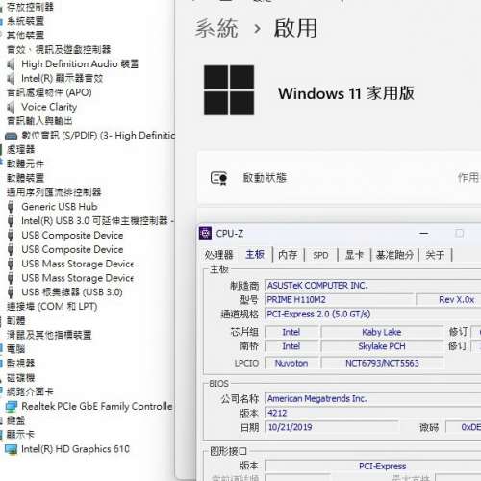Click the Windows 11 logo in Settings
Image resolution: width=481 pixels, height=481 pixels.
coord(229,90)
